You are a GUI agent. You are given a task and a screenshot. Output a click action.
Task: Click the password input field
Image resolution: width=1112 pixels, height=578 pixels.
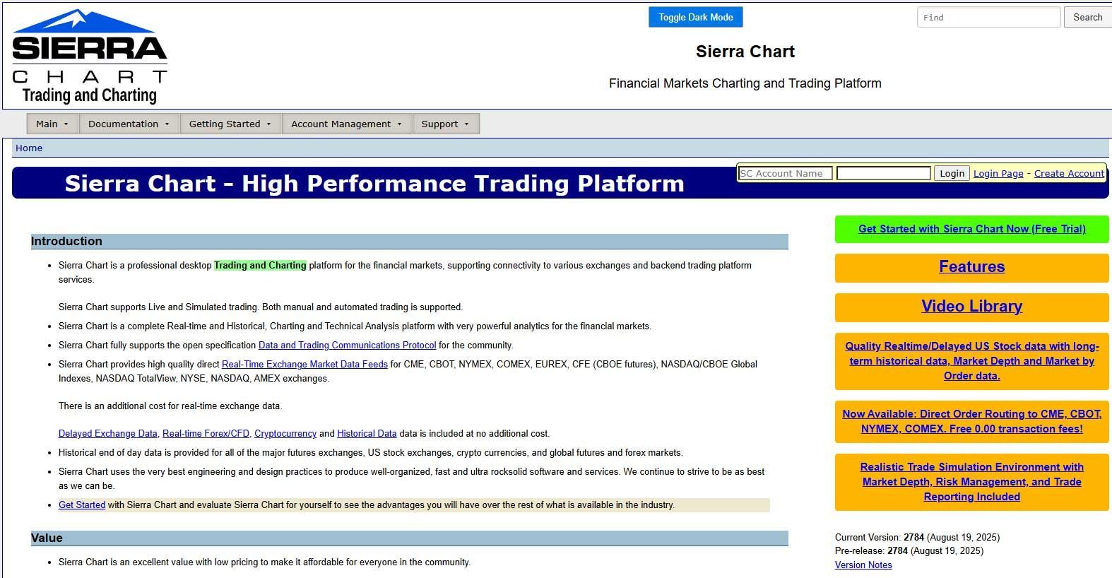pos(883,173)
